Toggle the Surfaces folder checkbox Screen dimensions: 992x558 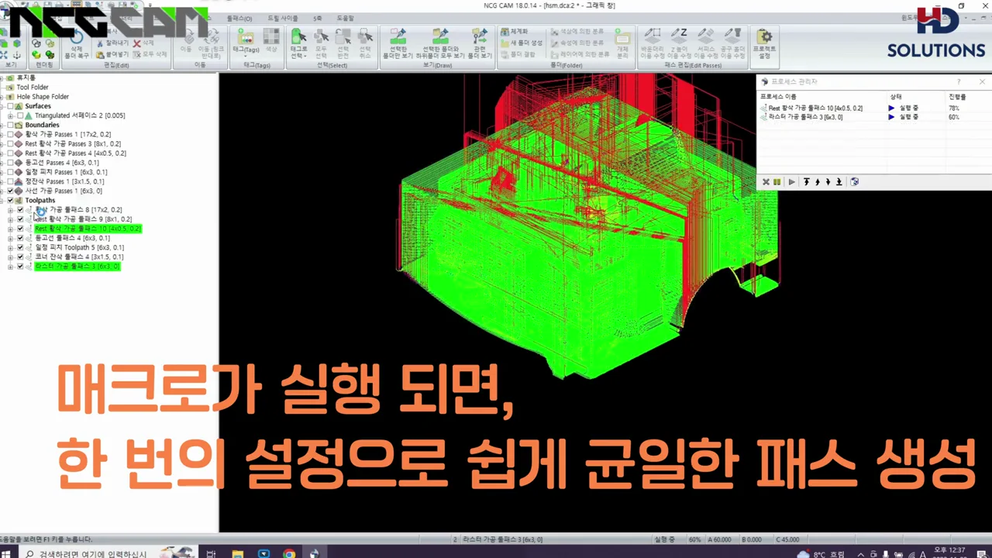point(11,106)
